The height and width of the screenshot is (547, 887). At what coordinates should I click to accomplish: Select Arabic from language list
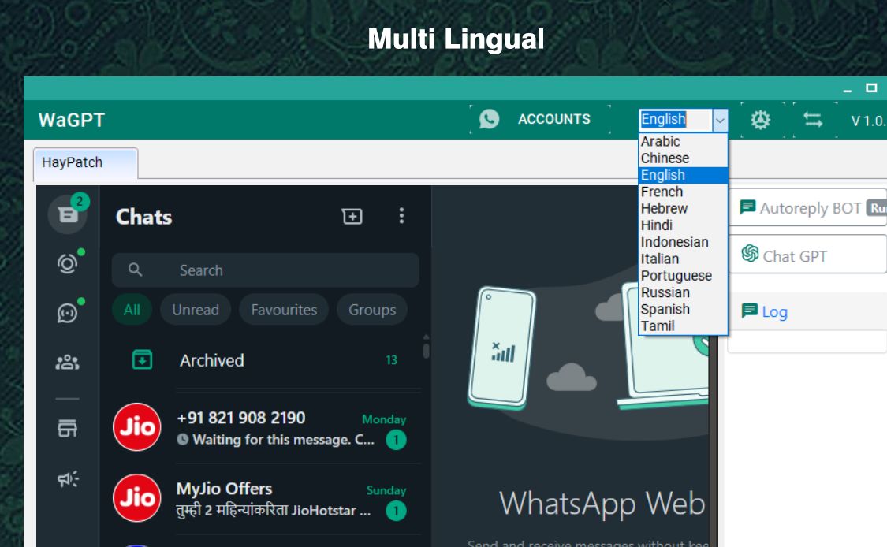click(683, 141)
